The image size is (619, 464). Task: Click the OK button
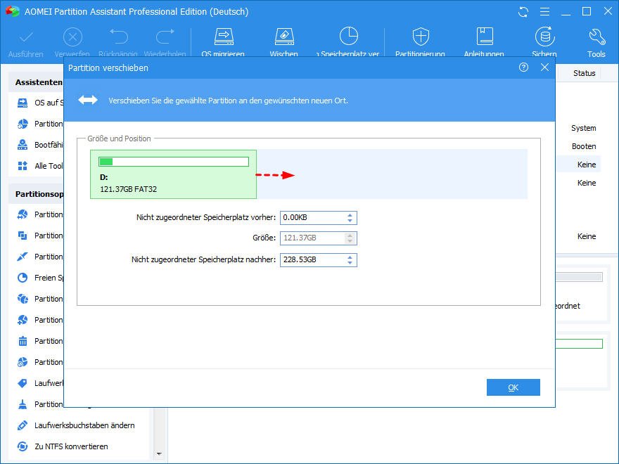513,387
